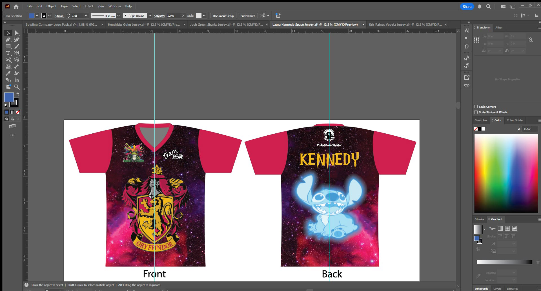Viewport: 541px width, 291px height.
Task: Open the fill color dropdown in control bar
Action: pyautogui.click(x=37, y=16)
